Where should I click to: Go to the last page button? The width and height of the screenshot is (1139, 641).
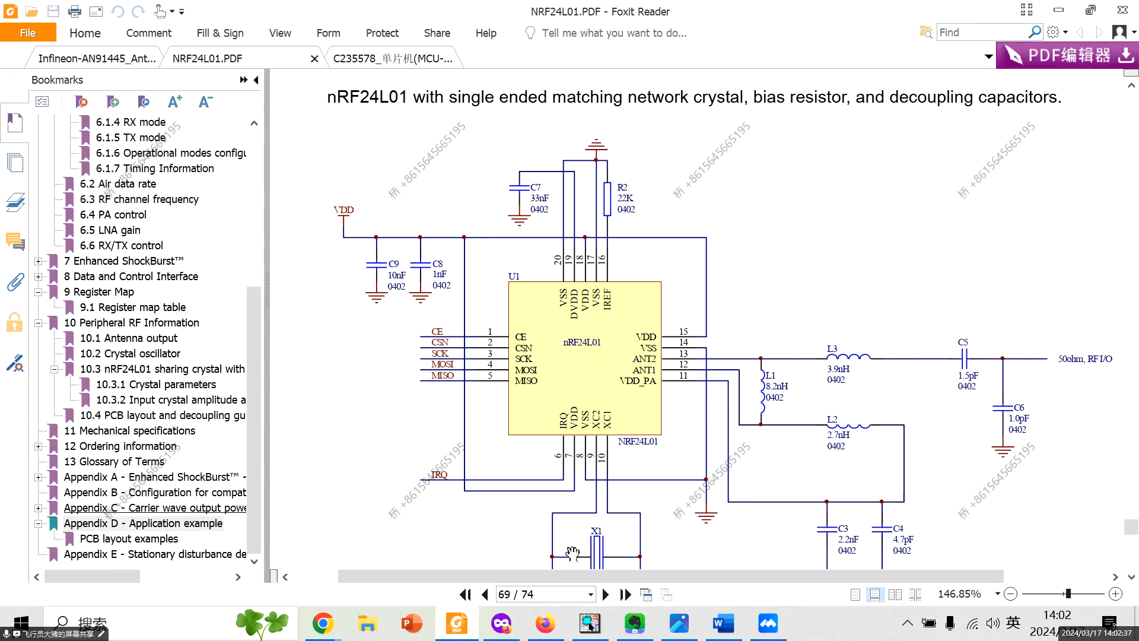pos(625,594)
